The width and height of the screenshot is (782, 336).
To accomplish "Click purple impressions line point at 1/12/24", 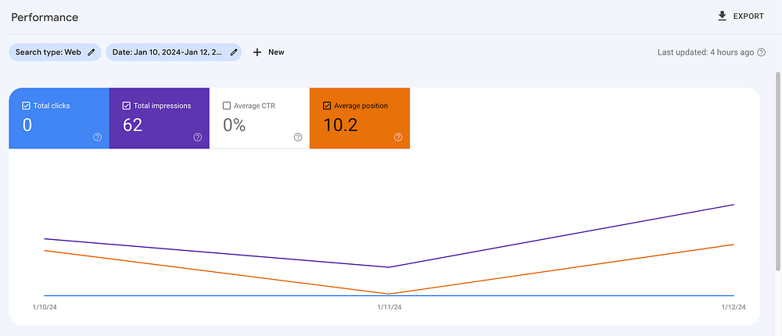I will point(734,205).
